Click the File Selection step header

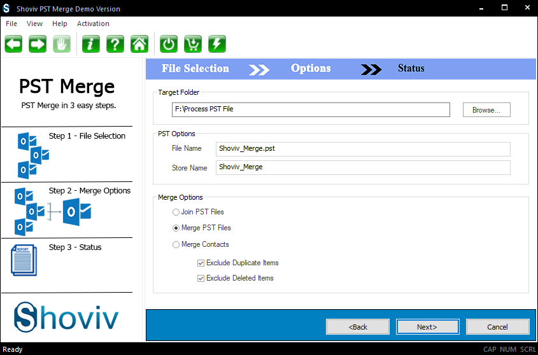pyautogui.click(x=195, y=69)
